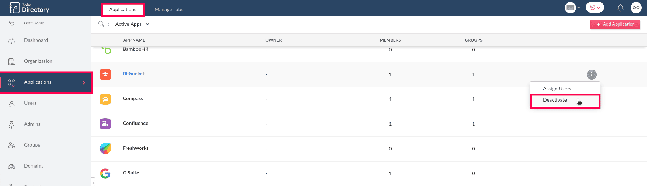Click the GROUPS column header
Viewport: 647px width, 186px height.
click(474, 40)
